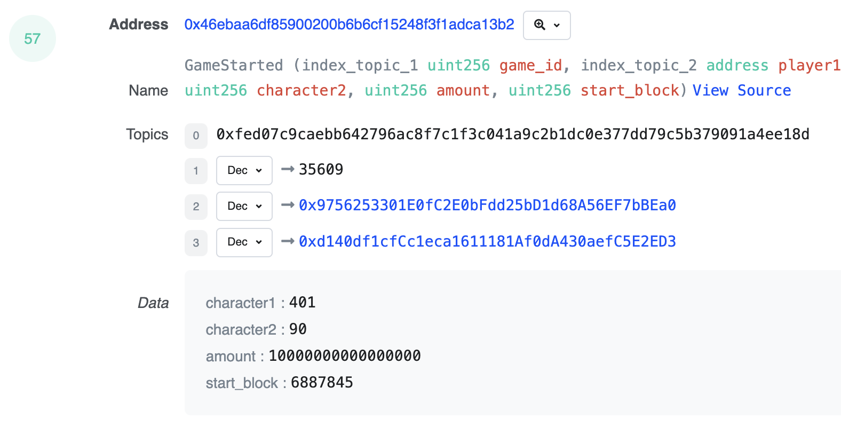Expand the chevron next to the magnifier icon
Image resolution: width=841 pixels, height=427 pixels.
pos(557,25)
